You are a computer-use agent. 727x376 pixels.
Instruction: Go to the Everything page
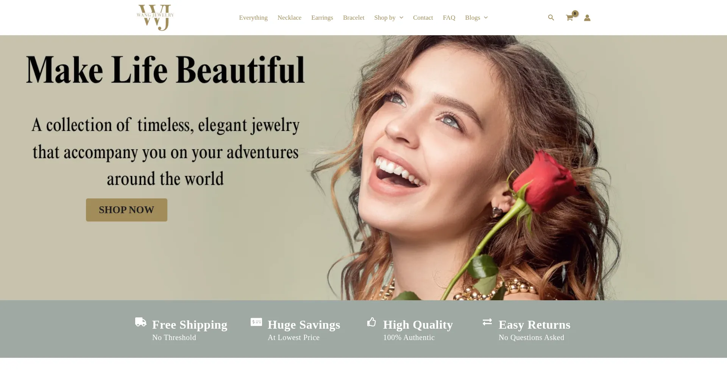[x=253, y=18]
